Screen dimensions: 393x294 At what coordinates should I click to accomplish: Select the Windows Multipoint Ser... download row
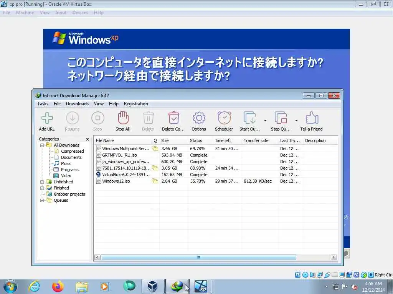[216, 149]
